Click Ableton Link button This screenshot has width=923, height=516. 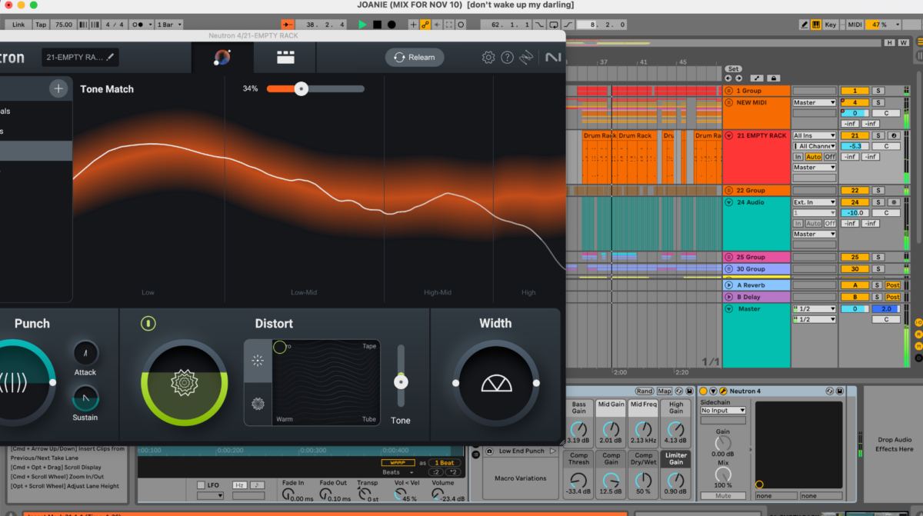pos(18,25)
